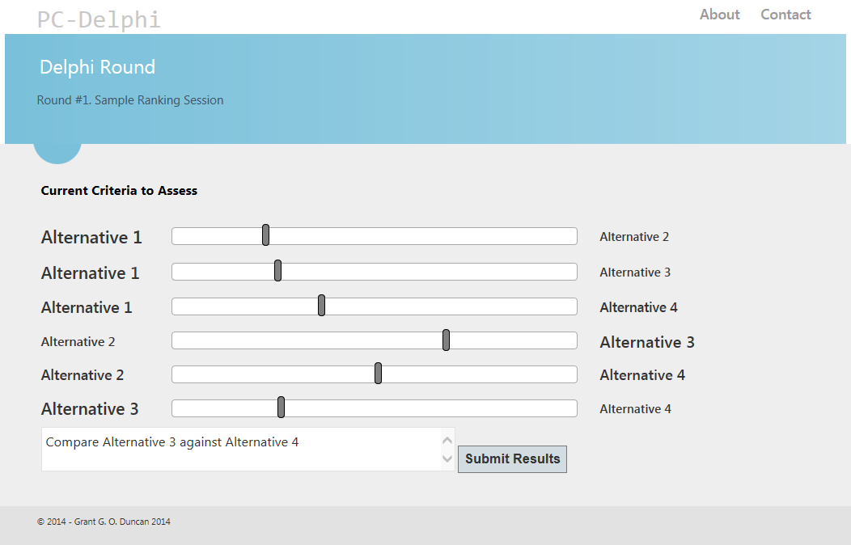Click the bold Alternative 3 label on the right

pos(646,342)
